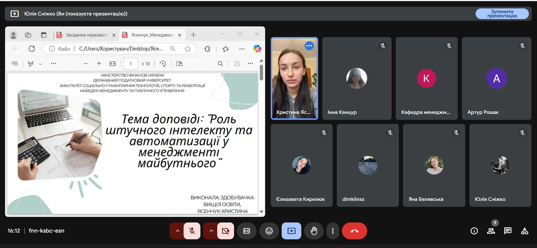
Task: Click the PDF page number field
Action: pyautogui.click(x=131, y=64)
